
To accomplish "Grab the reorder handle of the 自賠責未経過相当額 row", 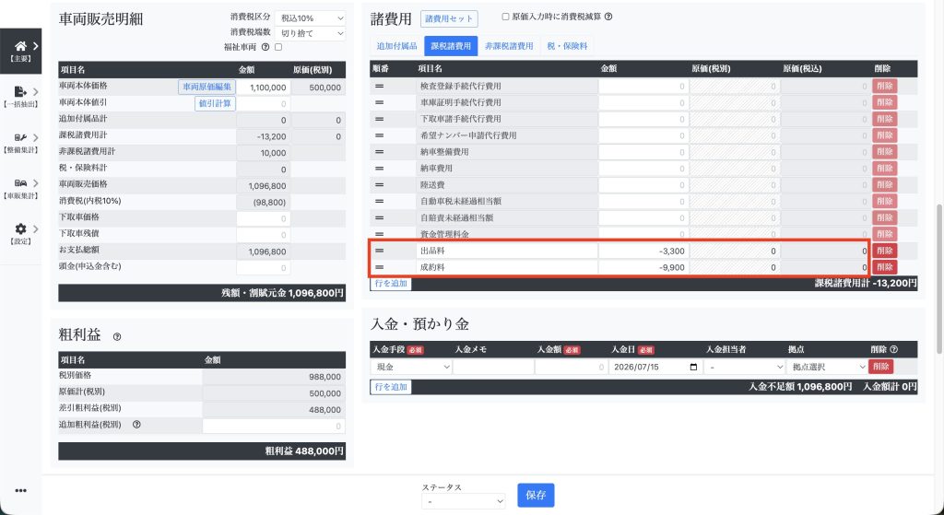I will tap(379, 217).
